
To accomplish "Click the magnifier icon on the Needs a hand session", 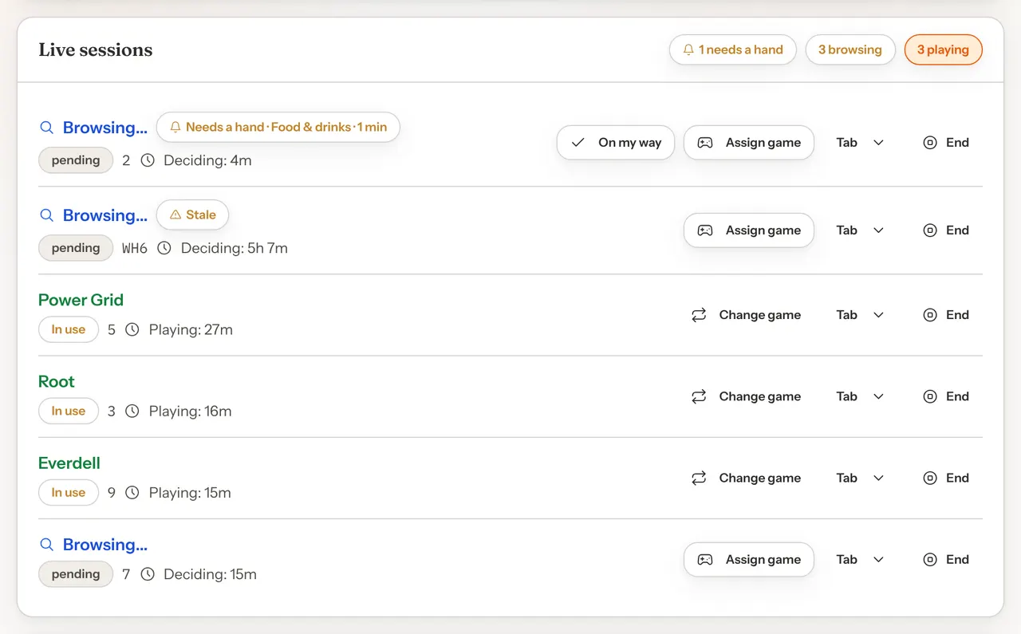I will (47, 128).
